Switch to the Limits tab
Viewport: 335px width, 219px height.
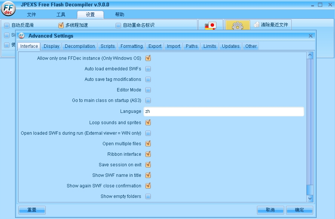pos(210,46)
